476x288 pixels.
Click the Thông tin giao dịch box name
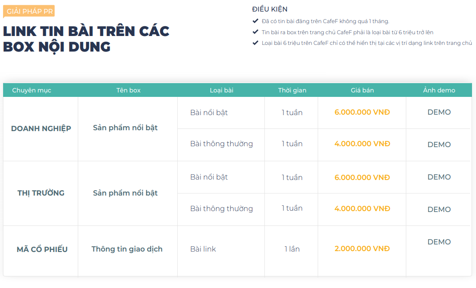pyautogui.click(x=127, y=249)
